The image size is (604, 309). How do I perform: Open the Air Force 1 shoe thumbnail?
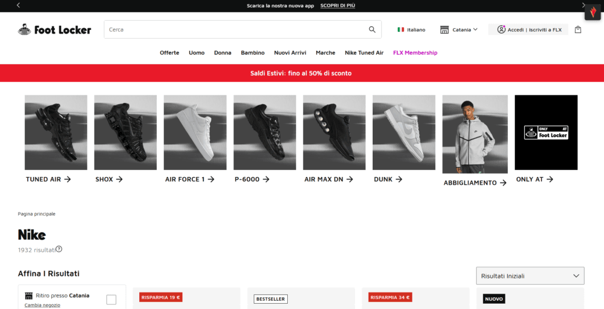[x=195, y=132]
